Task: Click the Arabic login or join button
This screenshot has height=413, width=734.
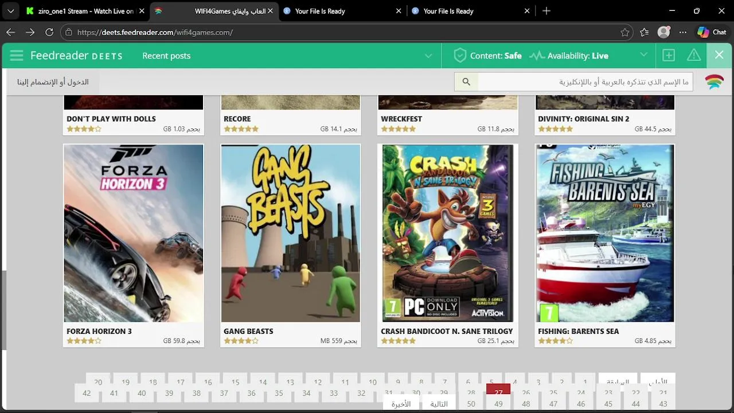Action: click(53, 82)
